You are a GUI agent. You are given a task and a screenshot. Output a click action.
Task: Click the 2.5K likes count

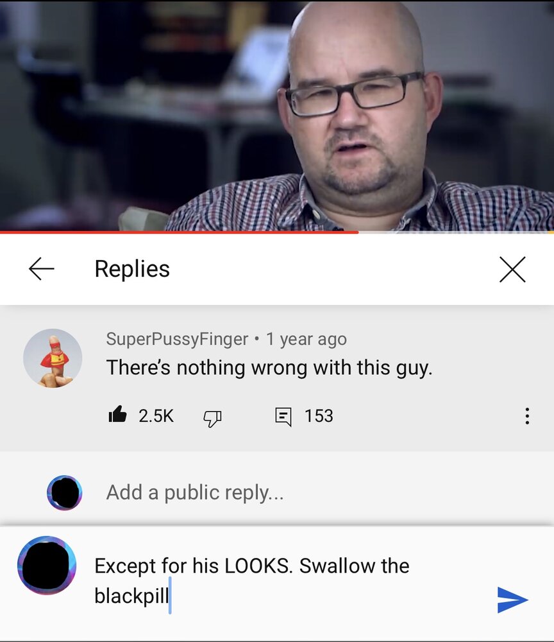156,416
